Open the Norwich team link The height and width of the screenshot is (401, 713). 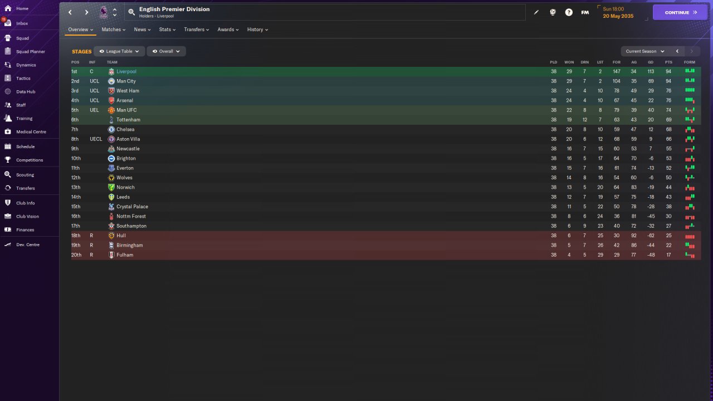point(125,188)
